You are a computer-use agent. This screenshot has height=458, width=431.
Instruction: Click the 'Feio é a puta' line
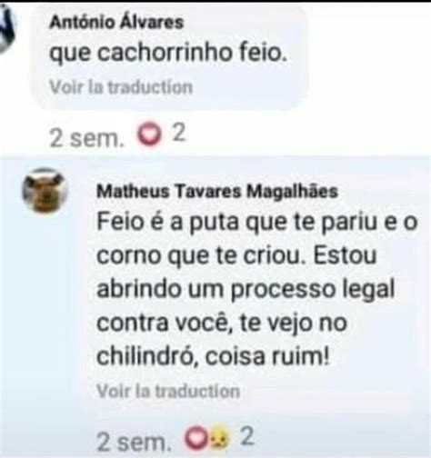click(x=257, y=223)
